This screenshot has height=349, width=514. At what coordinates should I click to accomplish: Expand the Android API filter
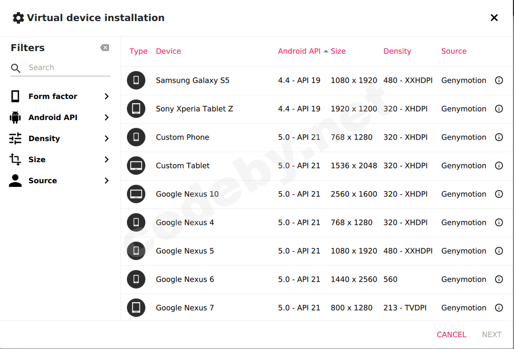pos(60,117)
